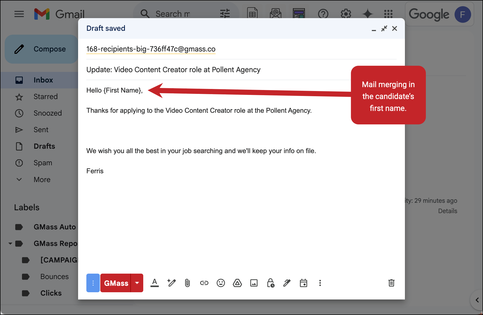Open the GMass dashboard icon in header
The width and height of the screenshot is (483, 315).
299,13
